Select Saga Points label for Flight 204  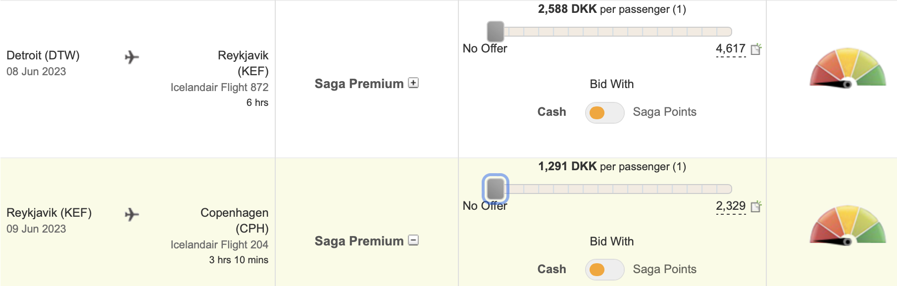[x=664, y=269]
